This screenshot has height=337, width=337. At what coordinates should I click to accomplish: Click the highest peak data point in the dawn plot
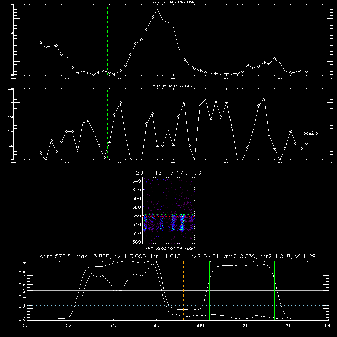[157, 10]
